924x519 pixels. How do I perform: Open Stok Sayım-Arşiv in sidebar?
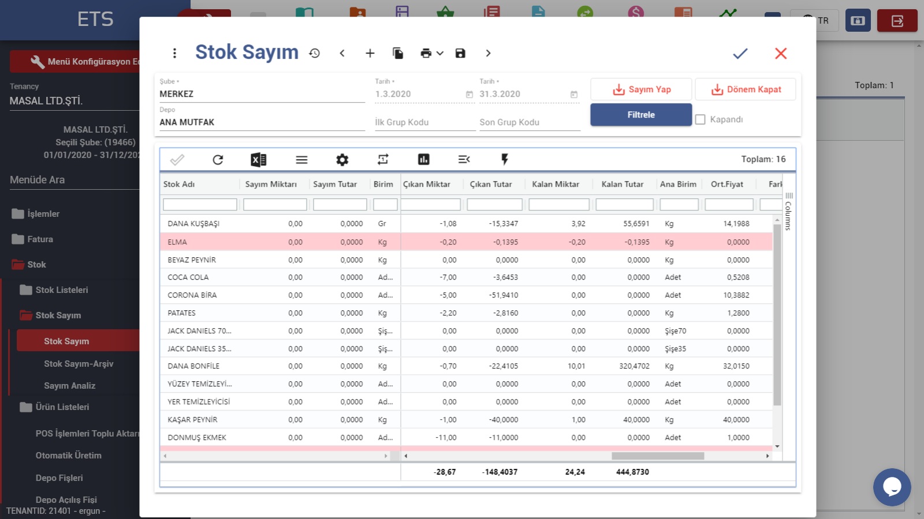pos(79,364)
